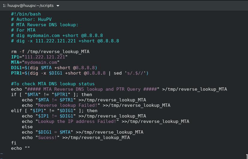Image resolution: width=248 pixels, height=159 pixels.
Task: Place cursor on the #!/bin/bash shebang line
Action: point(26,14)
